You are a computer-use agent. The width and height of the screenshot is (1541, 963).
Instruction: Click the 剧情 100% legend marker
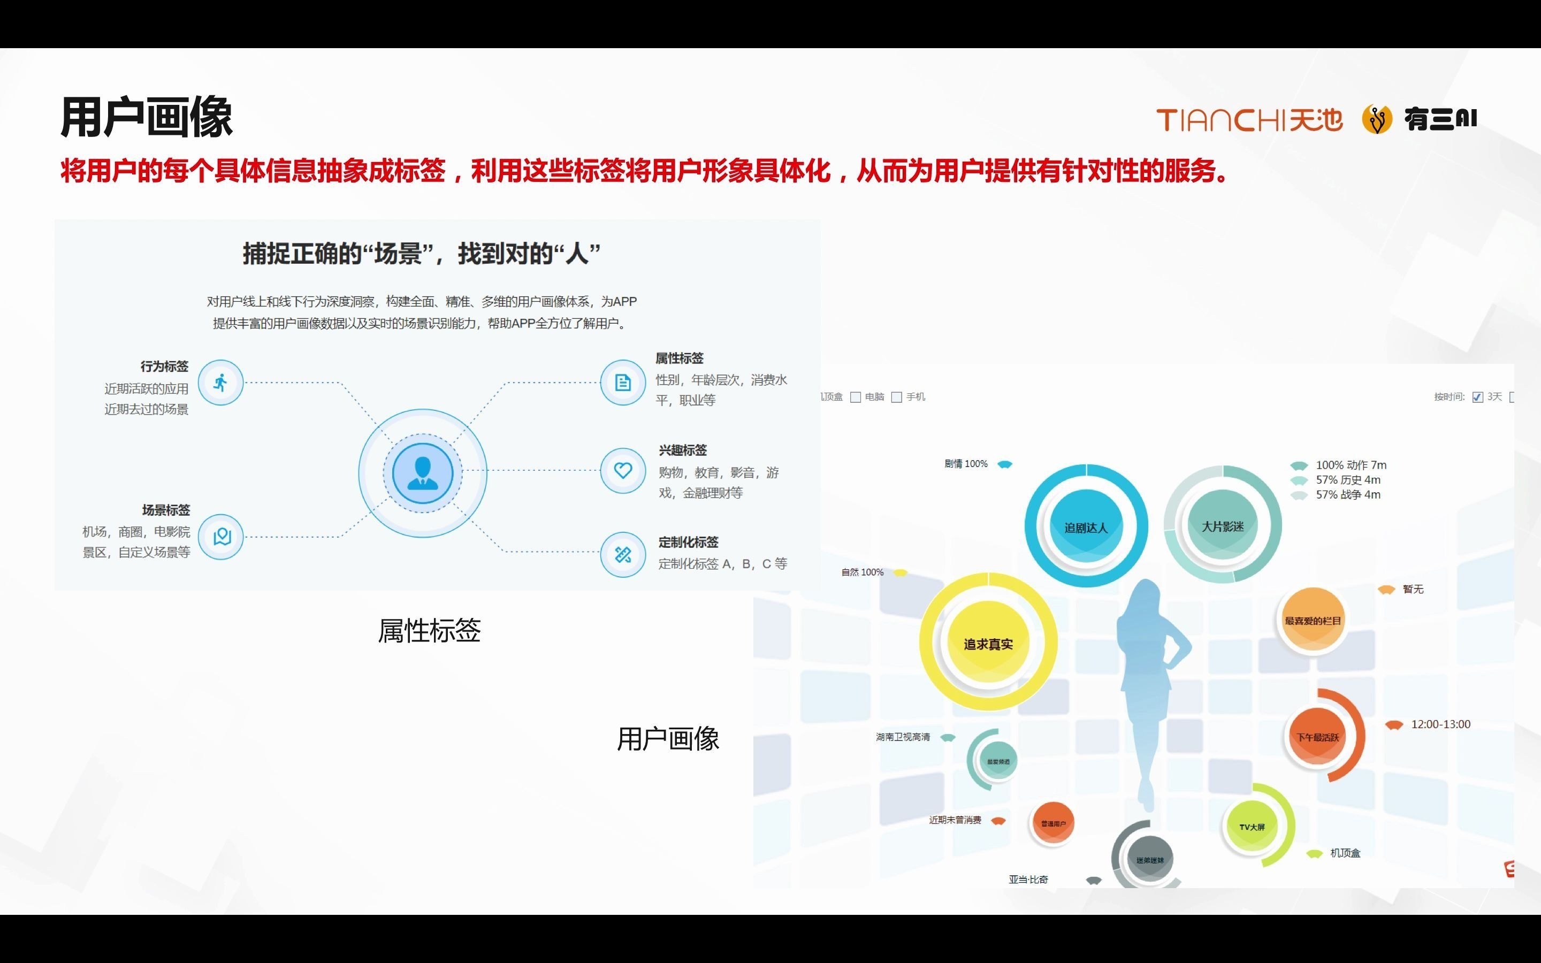pos(1005,464)
